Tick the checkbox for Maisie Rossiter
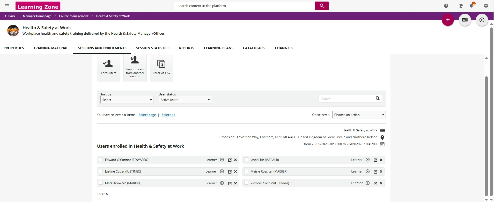 click(246, 171)
